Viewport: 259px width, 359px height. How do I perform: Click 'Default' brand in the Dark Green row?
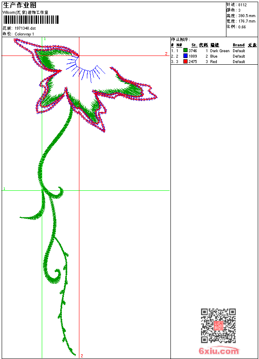239,51
